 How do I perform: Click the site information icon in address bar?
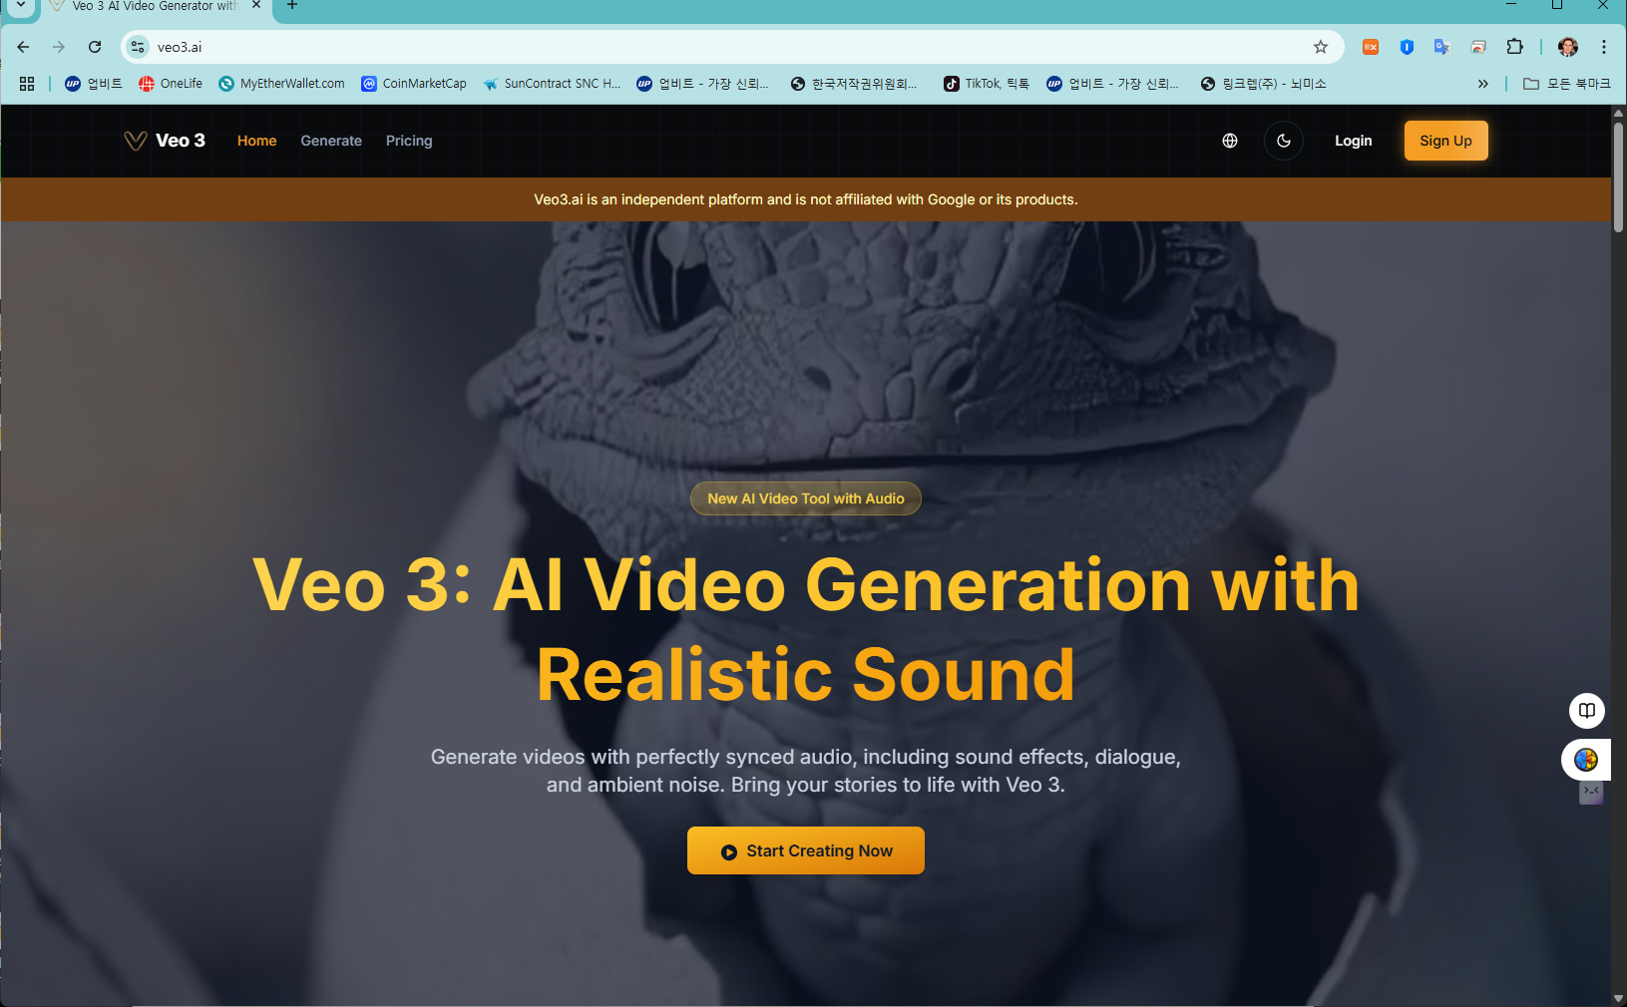point(138,47)
